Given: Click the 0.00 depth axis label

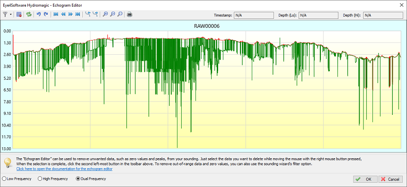Looking at the screenshot, I should 7,31.
